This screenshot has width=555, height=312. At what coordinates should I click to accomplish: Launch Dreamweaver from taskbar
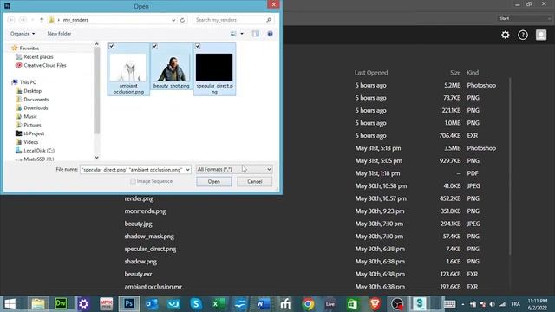[x=61, y=304]
